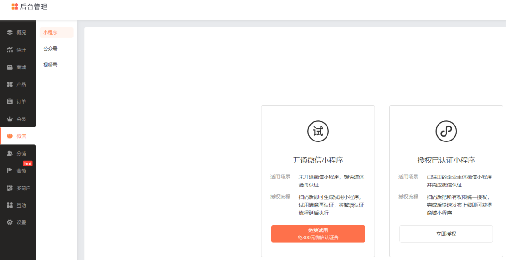Click the 统计 chart icon in sidebar
506x260 pixels.
click(x=10, y=50)
